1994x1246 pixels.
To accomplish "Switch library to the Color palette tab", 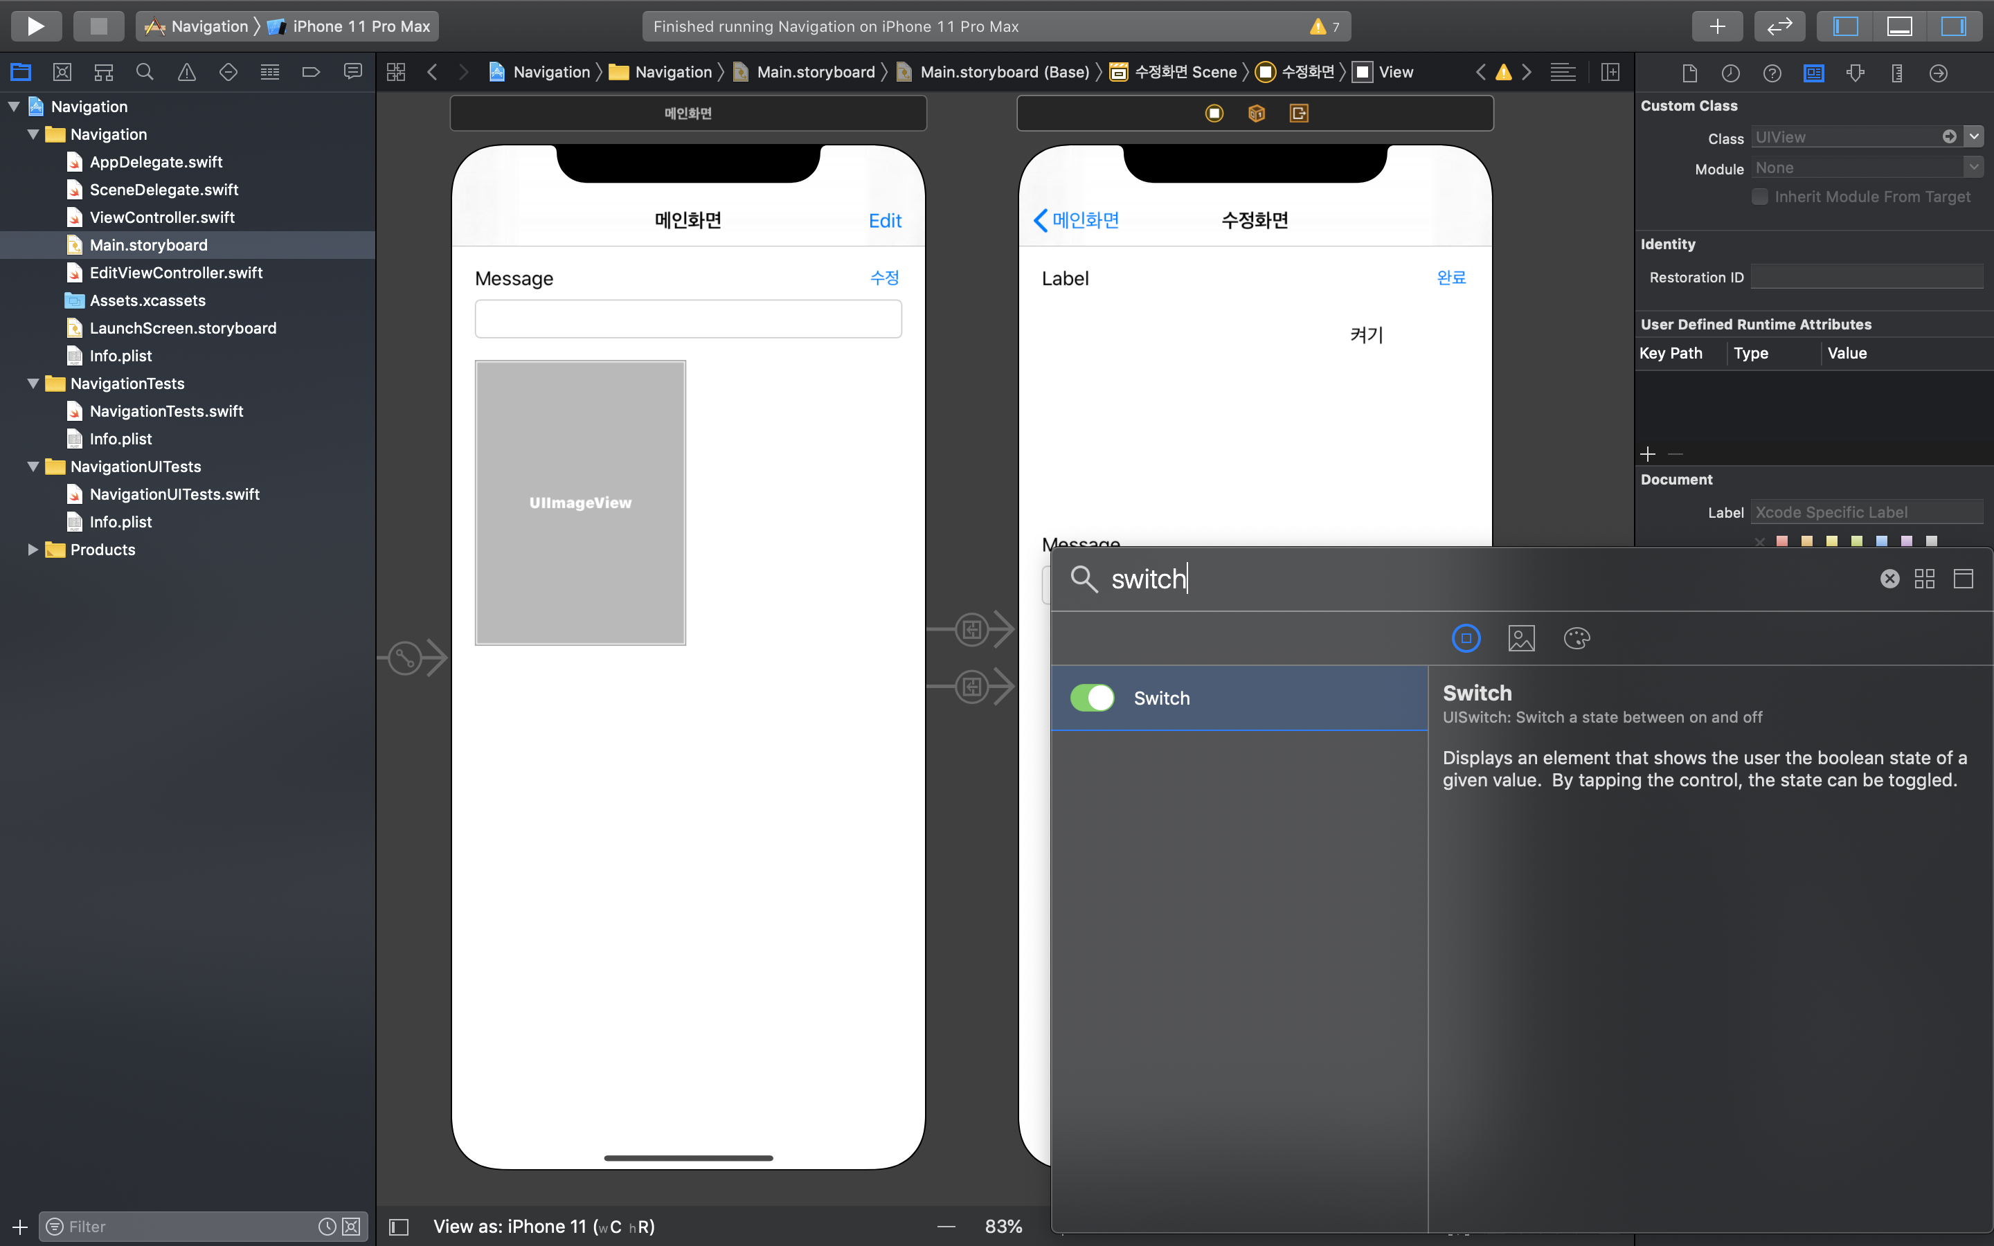I will coord(1577,638).
